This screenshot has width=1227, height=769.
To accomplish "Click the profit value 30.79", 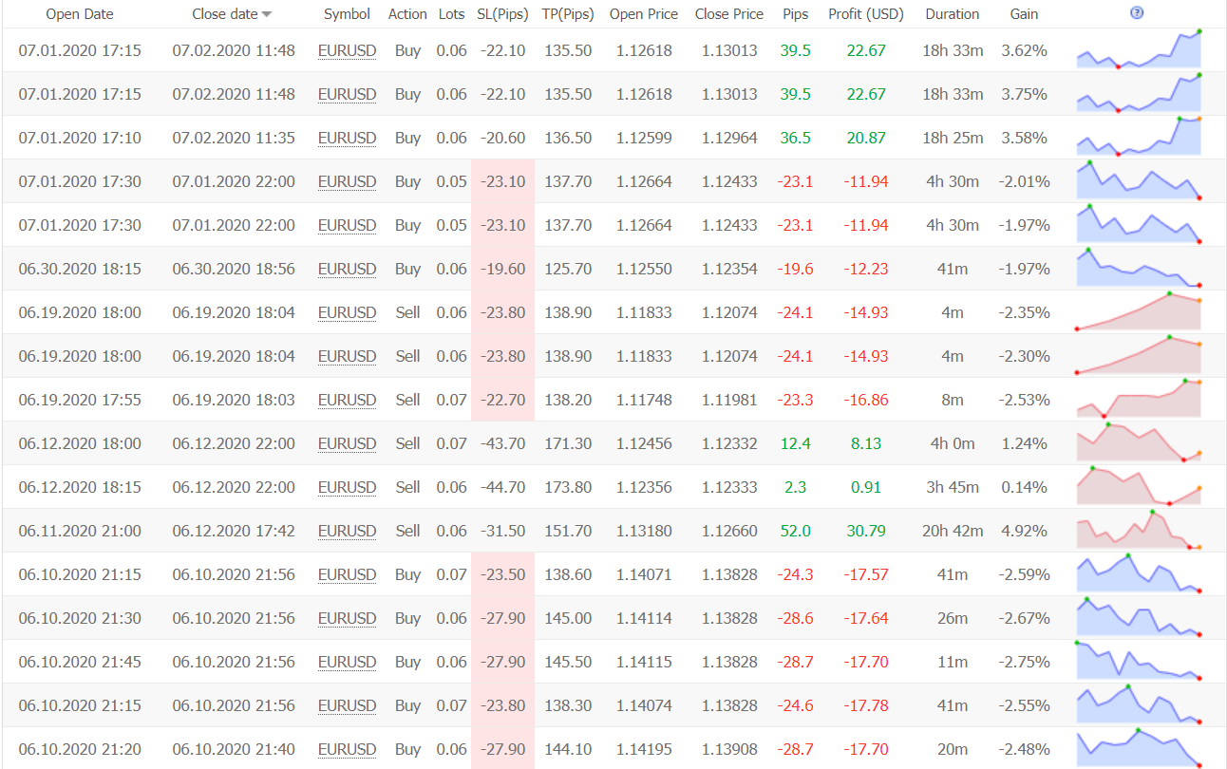I will tap(866, 531).
